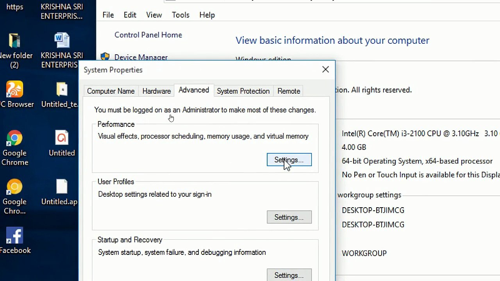500x281 pixels.
Task: Switch to the Computer Name tab
Action: [x=111, y=91]
